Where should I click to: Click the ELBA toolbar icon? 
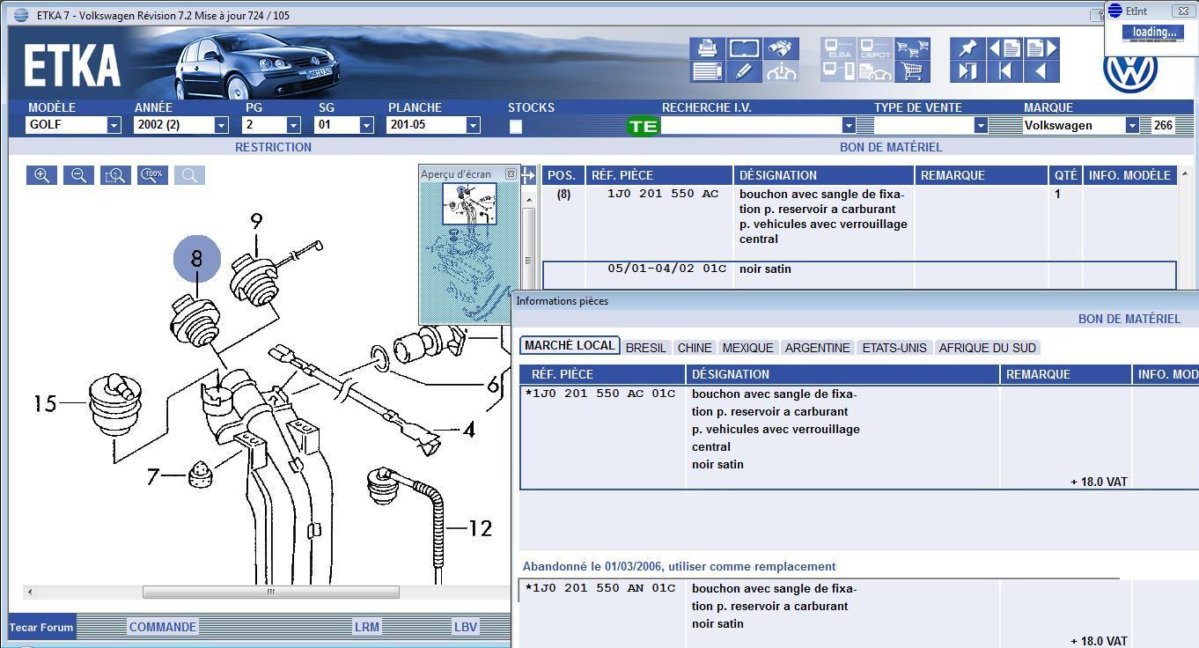pos(838,48)
